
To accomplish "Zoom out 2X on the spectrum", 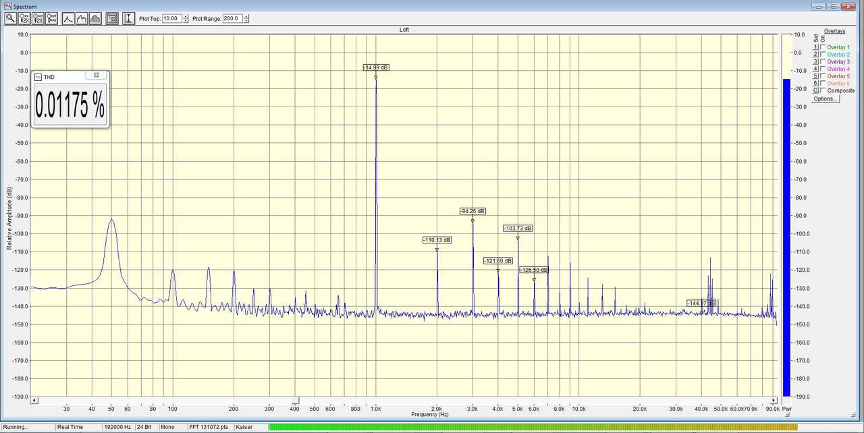I will (x=38, y=19).
